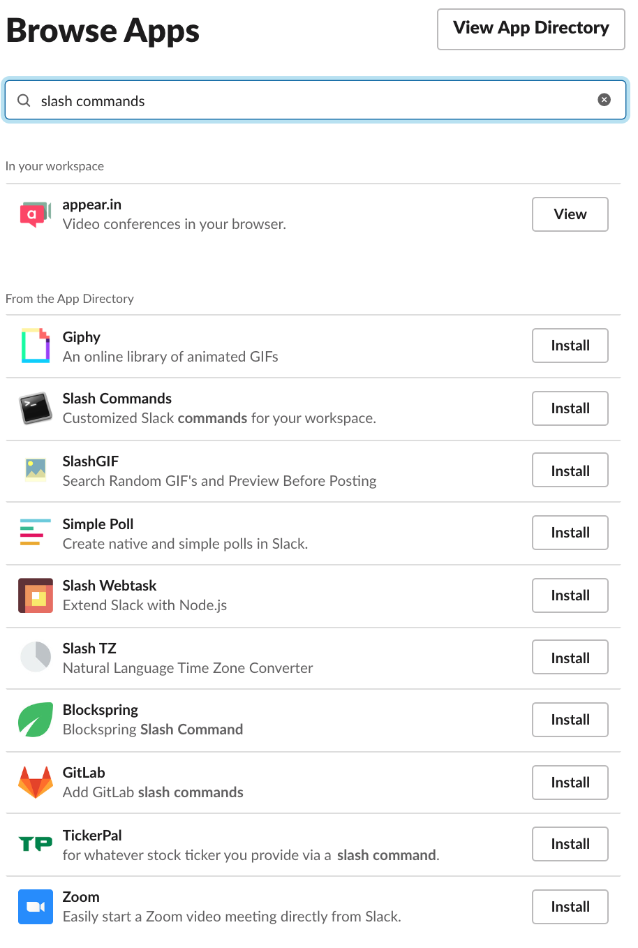View the appear.in app
638x948 pixels.
tap(570, 214)
